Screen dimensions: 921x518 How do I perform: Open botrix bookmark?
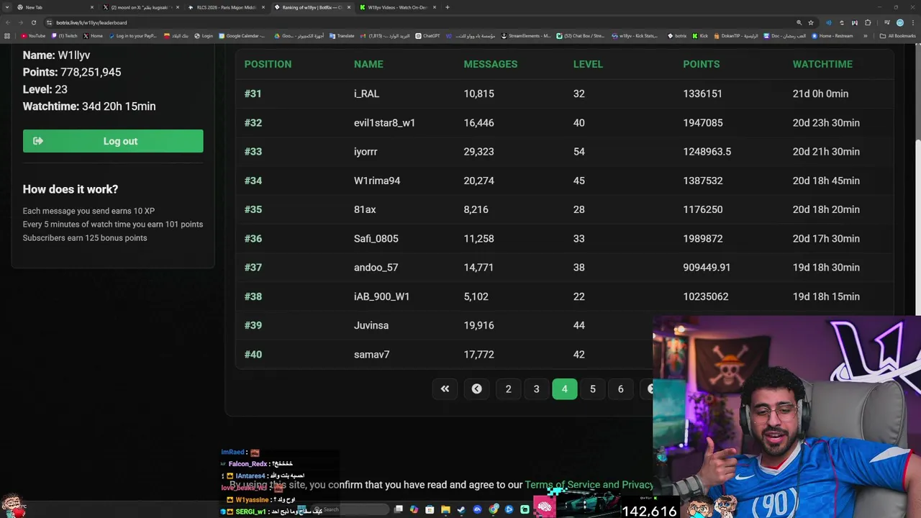[x=677, y=35]
